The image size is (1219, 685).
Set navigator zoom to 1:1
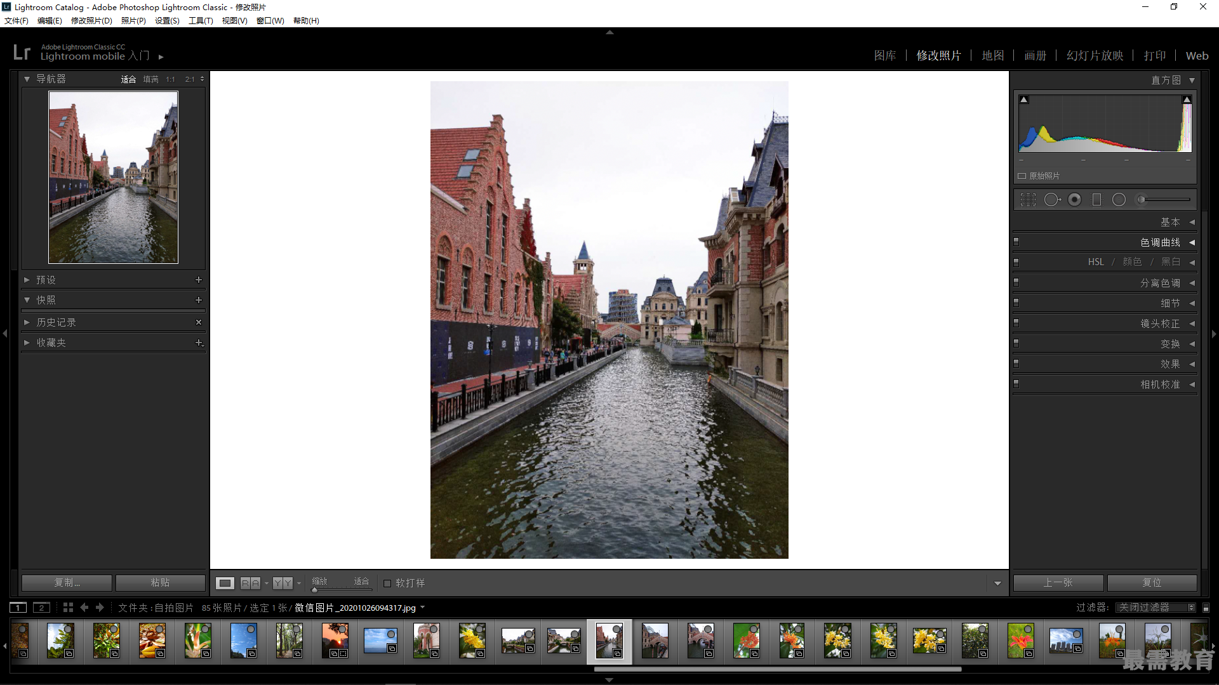[170, 79]
